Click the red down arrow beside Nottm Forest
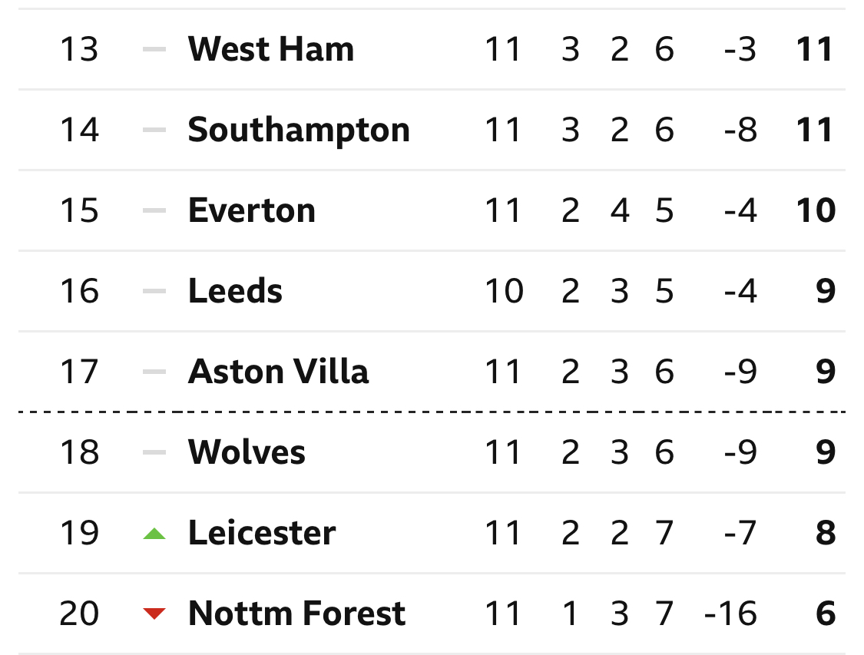The height and width of the screenshot is (655, 864). (x=154, y=613)
